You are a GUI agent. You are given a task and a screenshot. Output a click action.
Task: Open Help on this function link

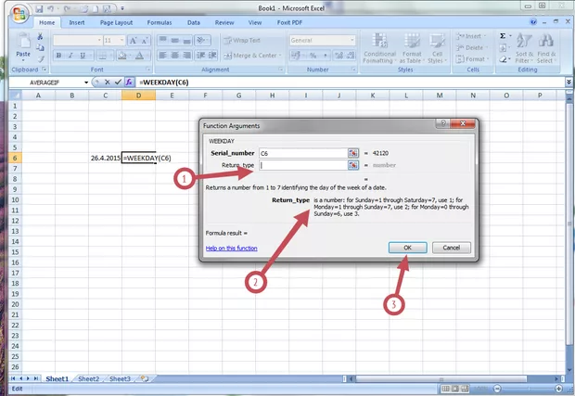point(232,249)
